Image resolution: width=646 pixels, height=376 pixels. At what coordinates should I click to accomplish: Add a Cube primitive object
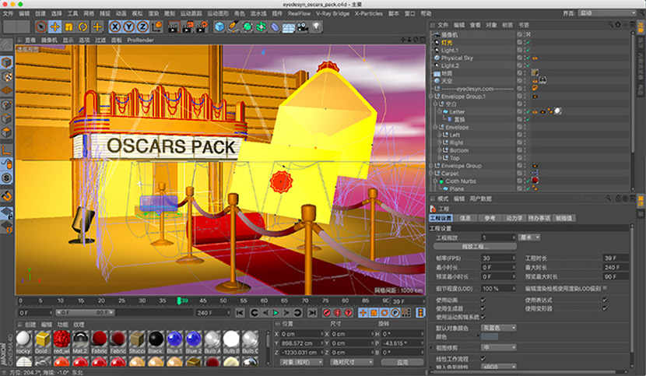(x=219, y=27)
